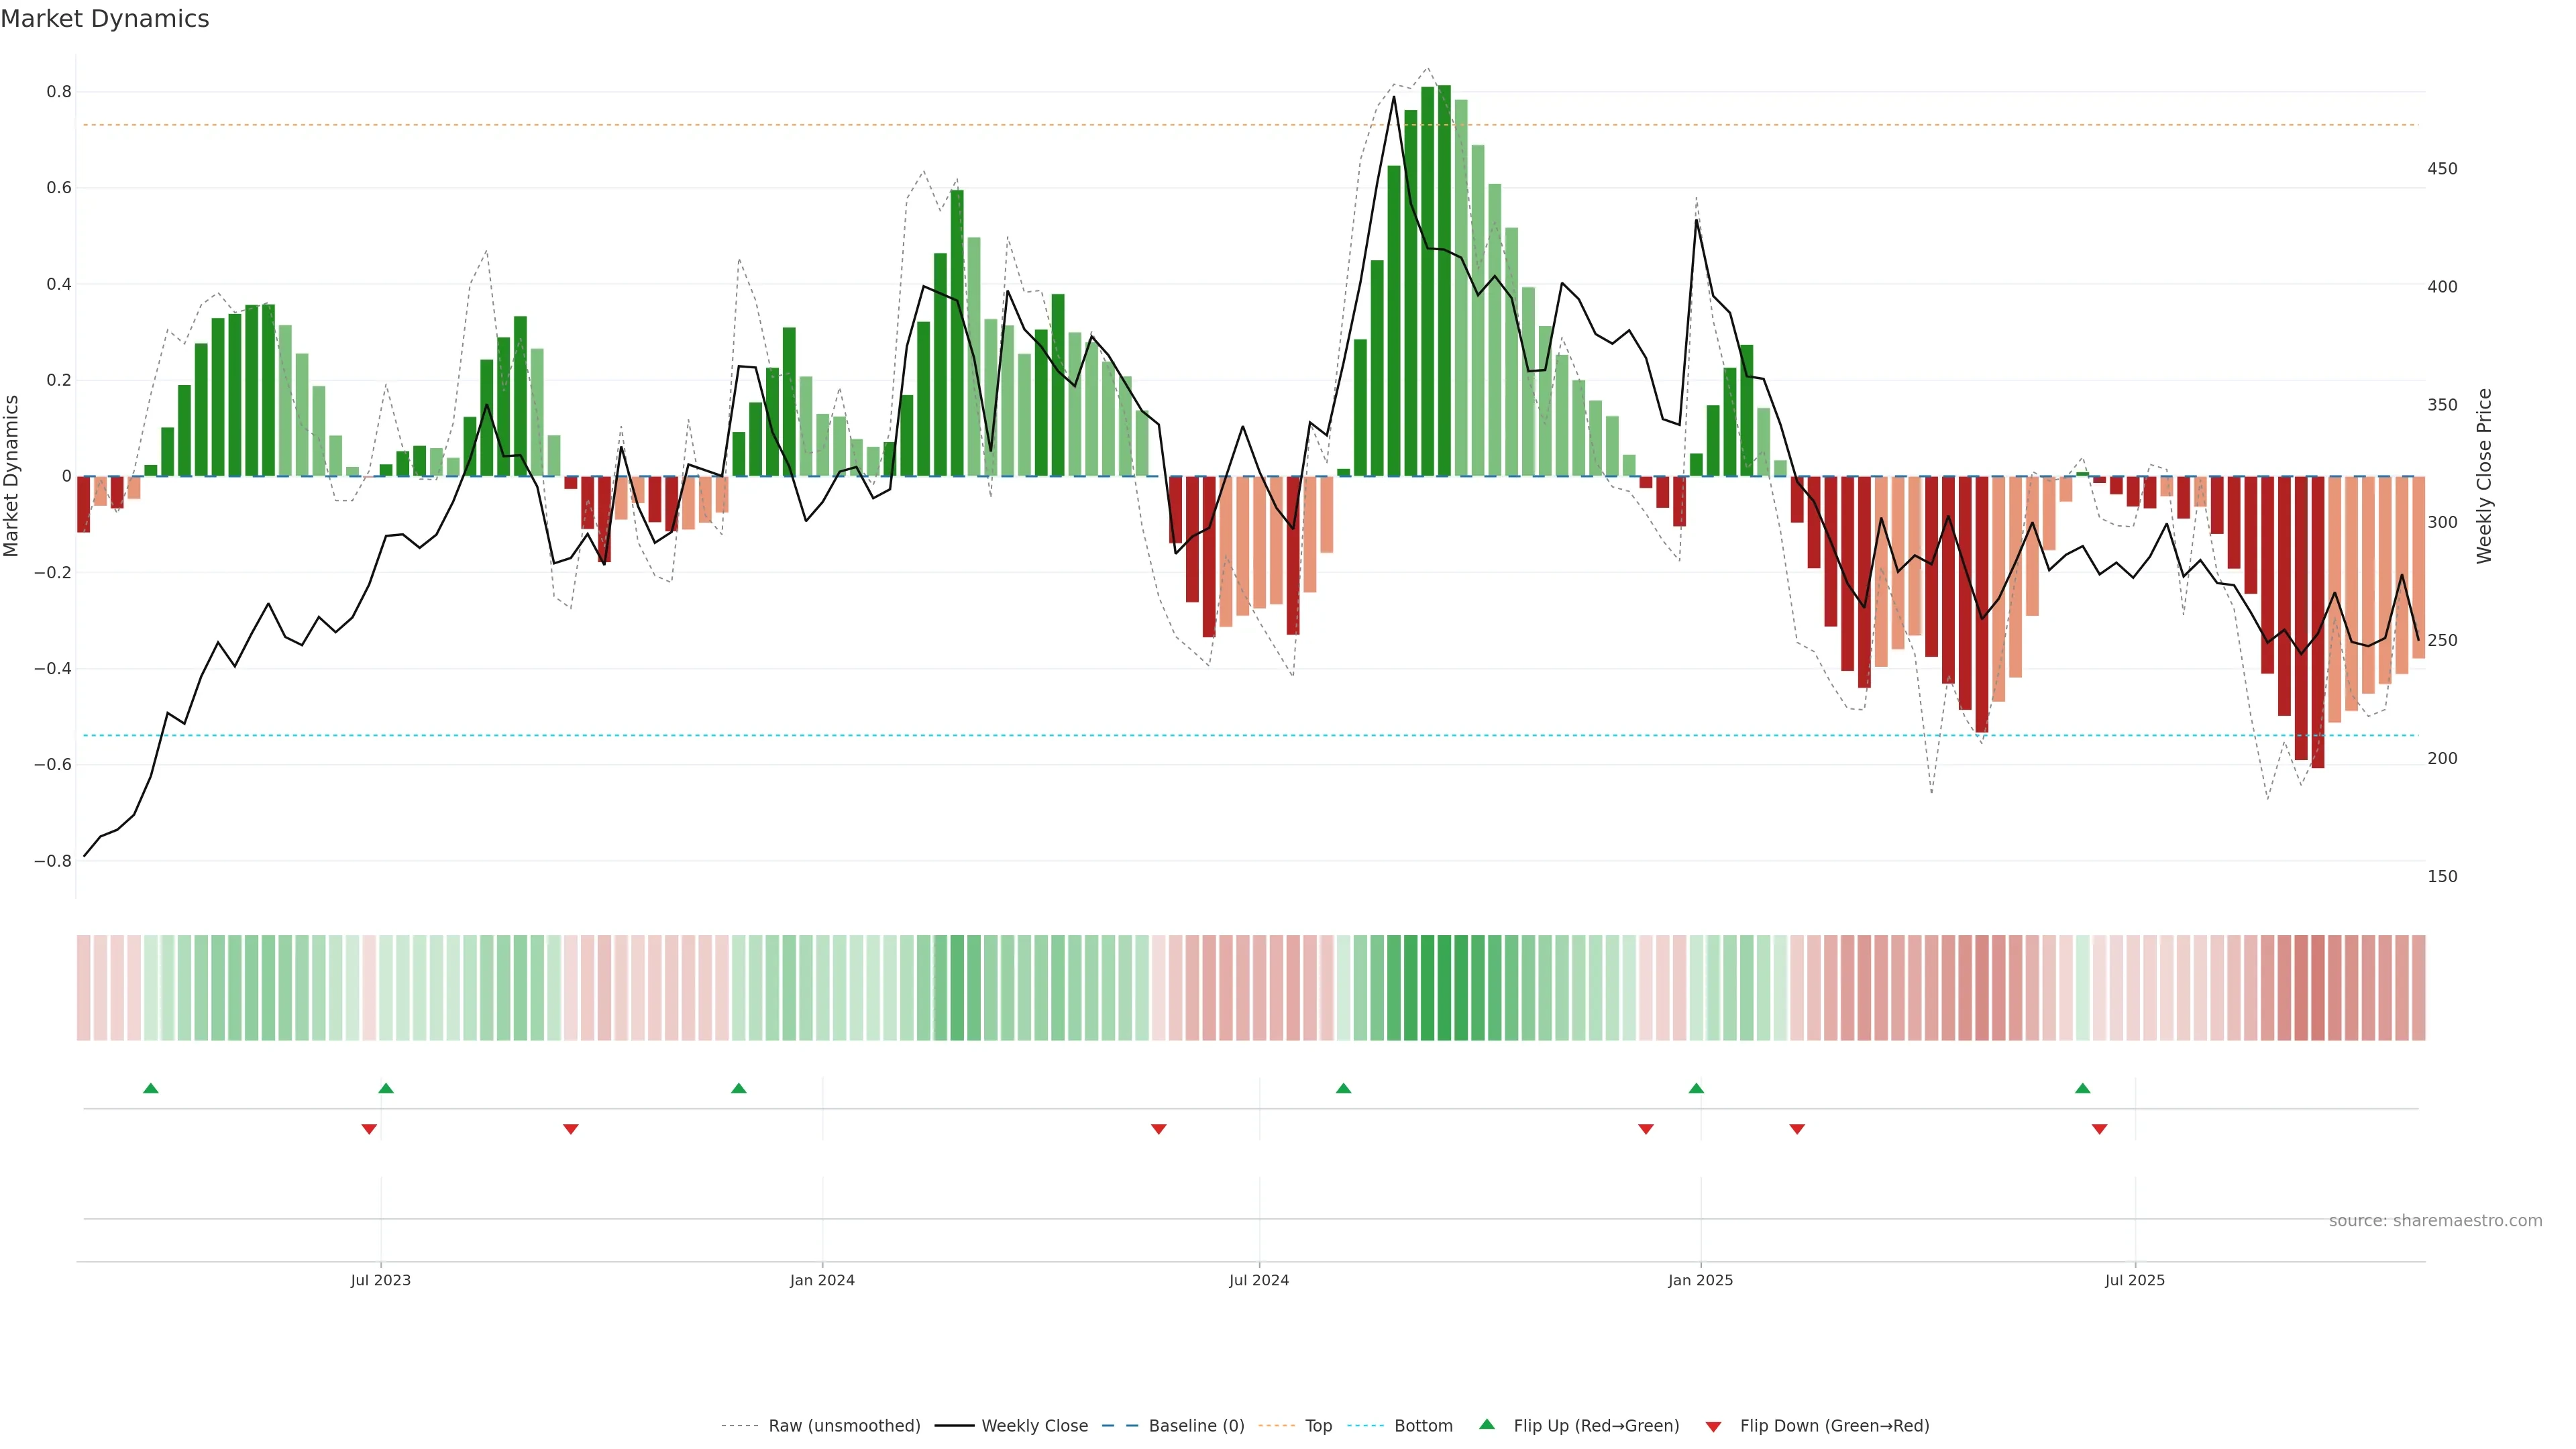This screenshot has height=1449, width=2576.
Task: Click the Market Dynamics chart title
Action: click(x=105, y=19)
